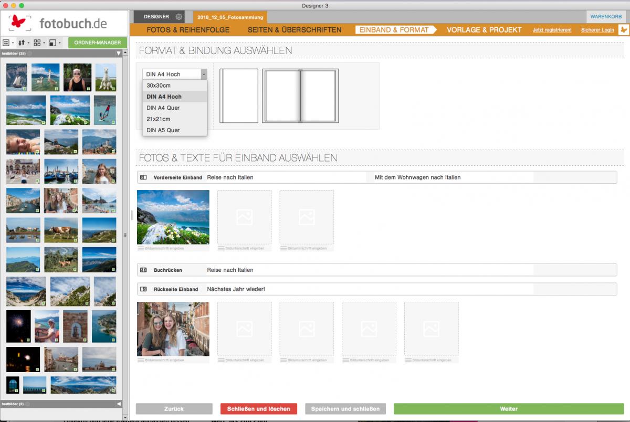This screenshot has width=630, height=422.
Task: Select the fireworks thumbnail
Action: click(x=18, y=326)
